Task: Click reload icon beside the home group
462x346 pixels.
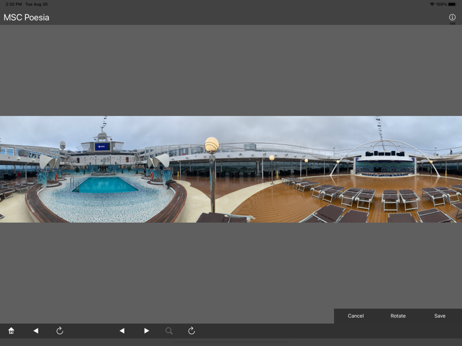Action: pos(60,331)
